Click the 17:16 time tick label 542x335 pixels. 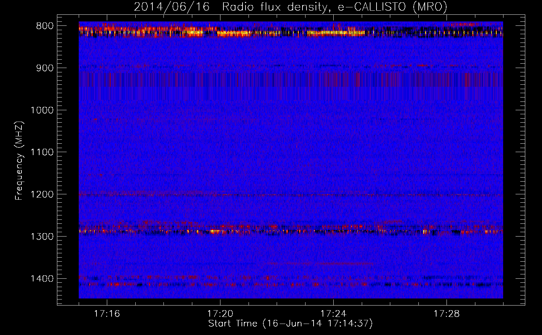click(x=107, y=314)
